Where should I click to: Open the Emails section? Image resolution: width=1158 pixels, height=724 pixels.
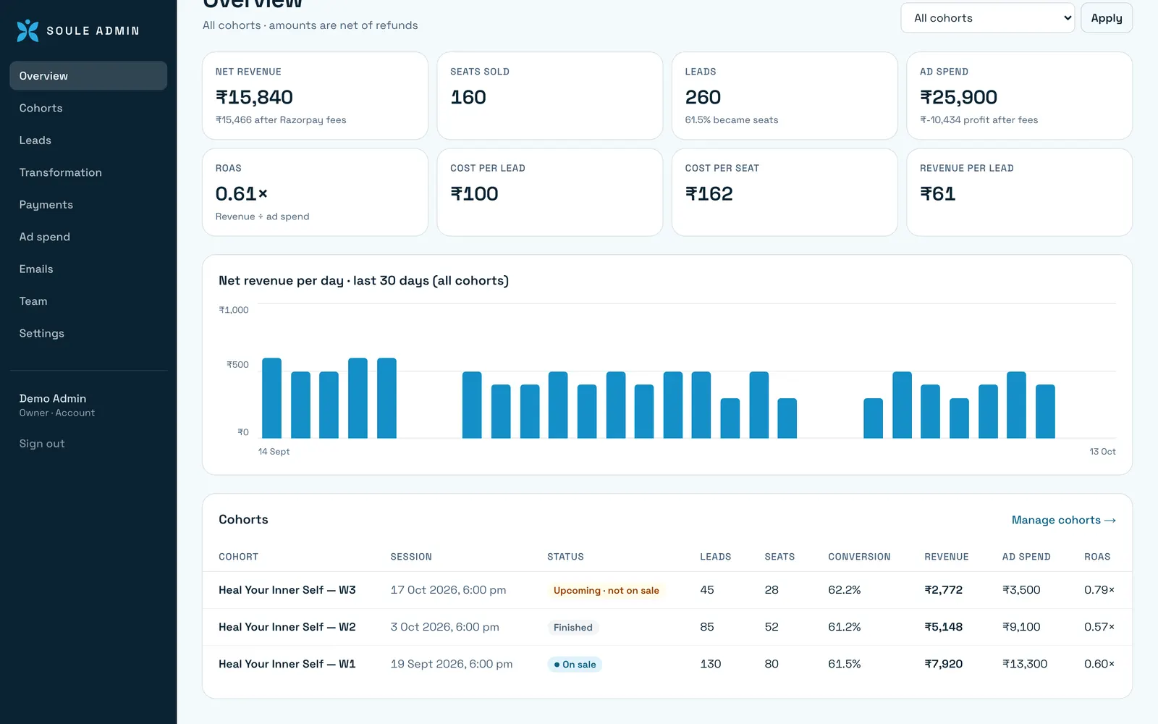coord(88,269)
